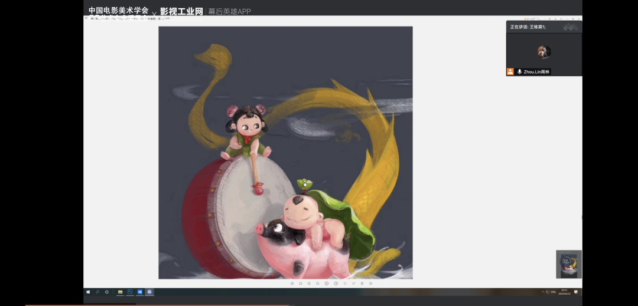Open the purple viewer app on taskbar

click(x=149, y=292)
